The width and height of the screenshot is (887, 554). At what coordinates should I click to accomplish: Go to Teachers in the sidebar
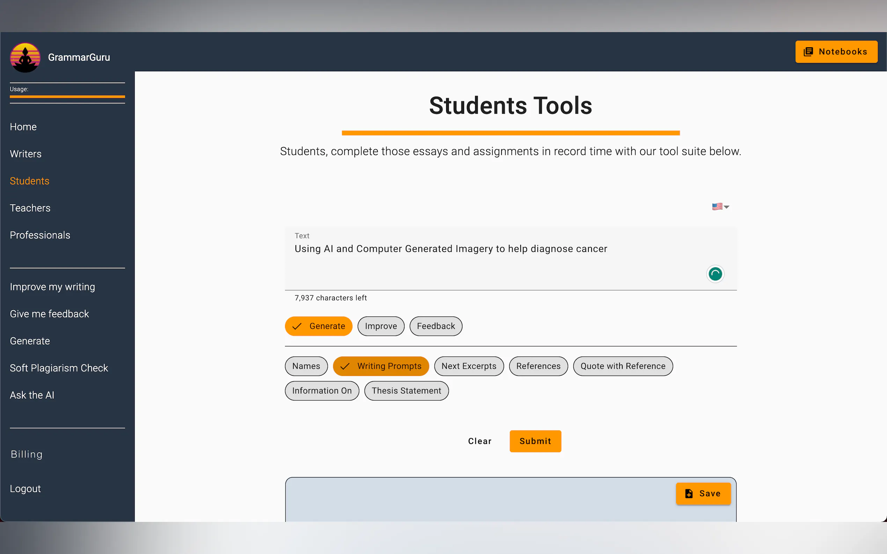pyautogui.click(x=30, y=208)
